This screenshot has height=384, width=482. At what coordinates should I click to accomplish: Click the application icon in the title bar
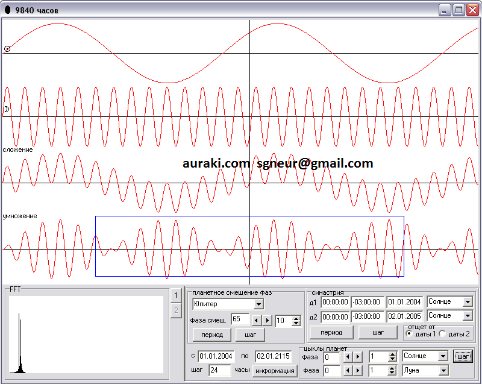(x=7, y=10)
